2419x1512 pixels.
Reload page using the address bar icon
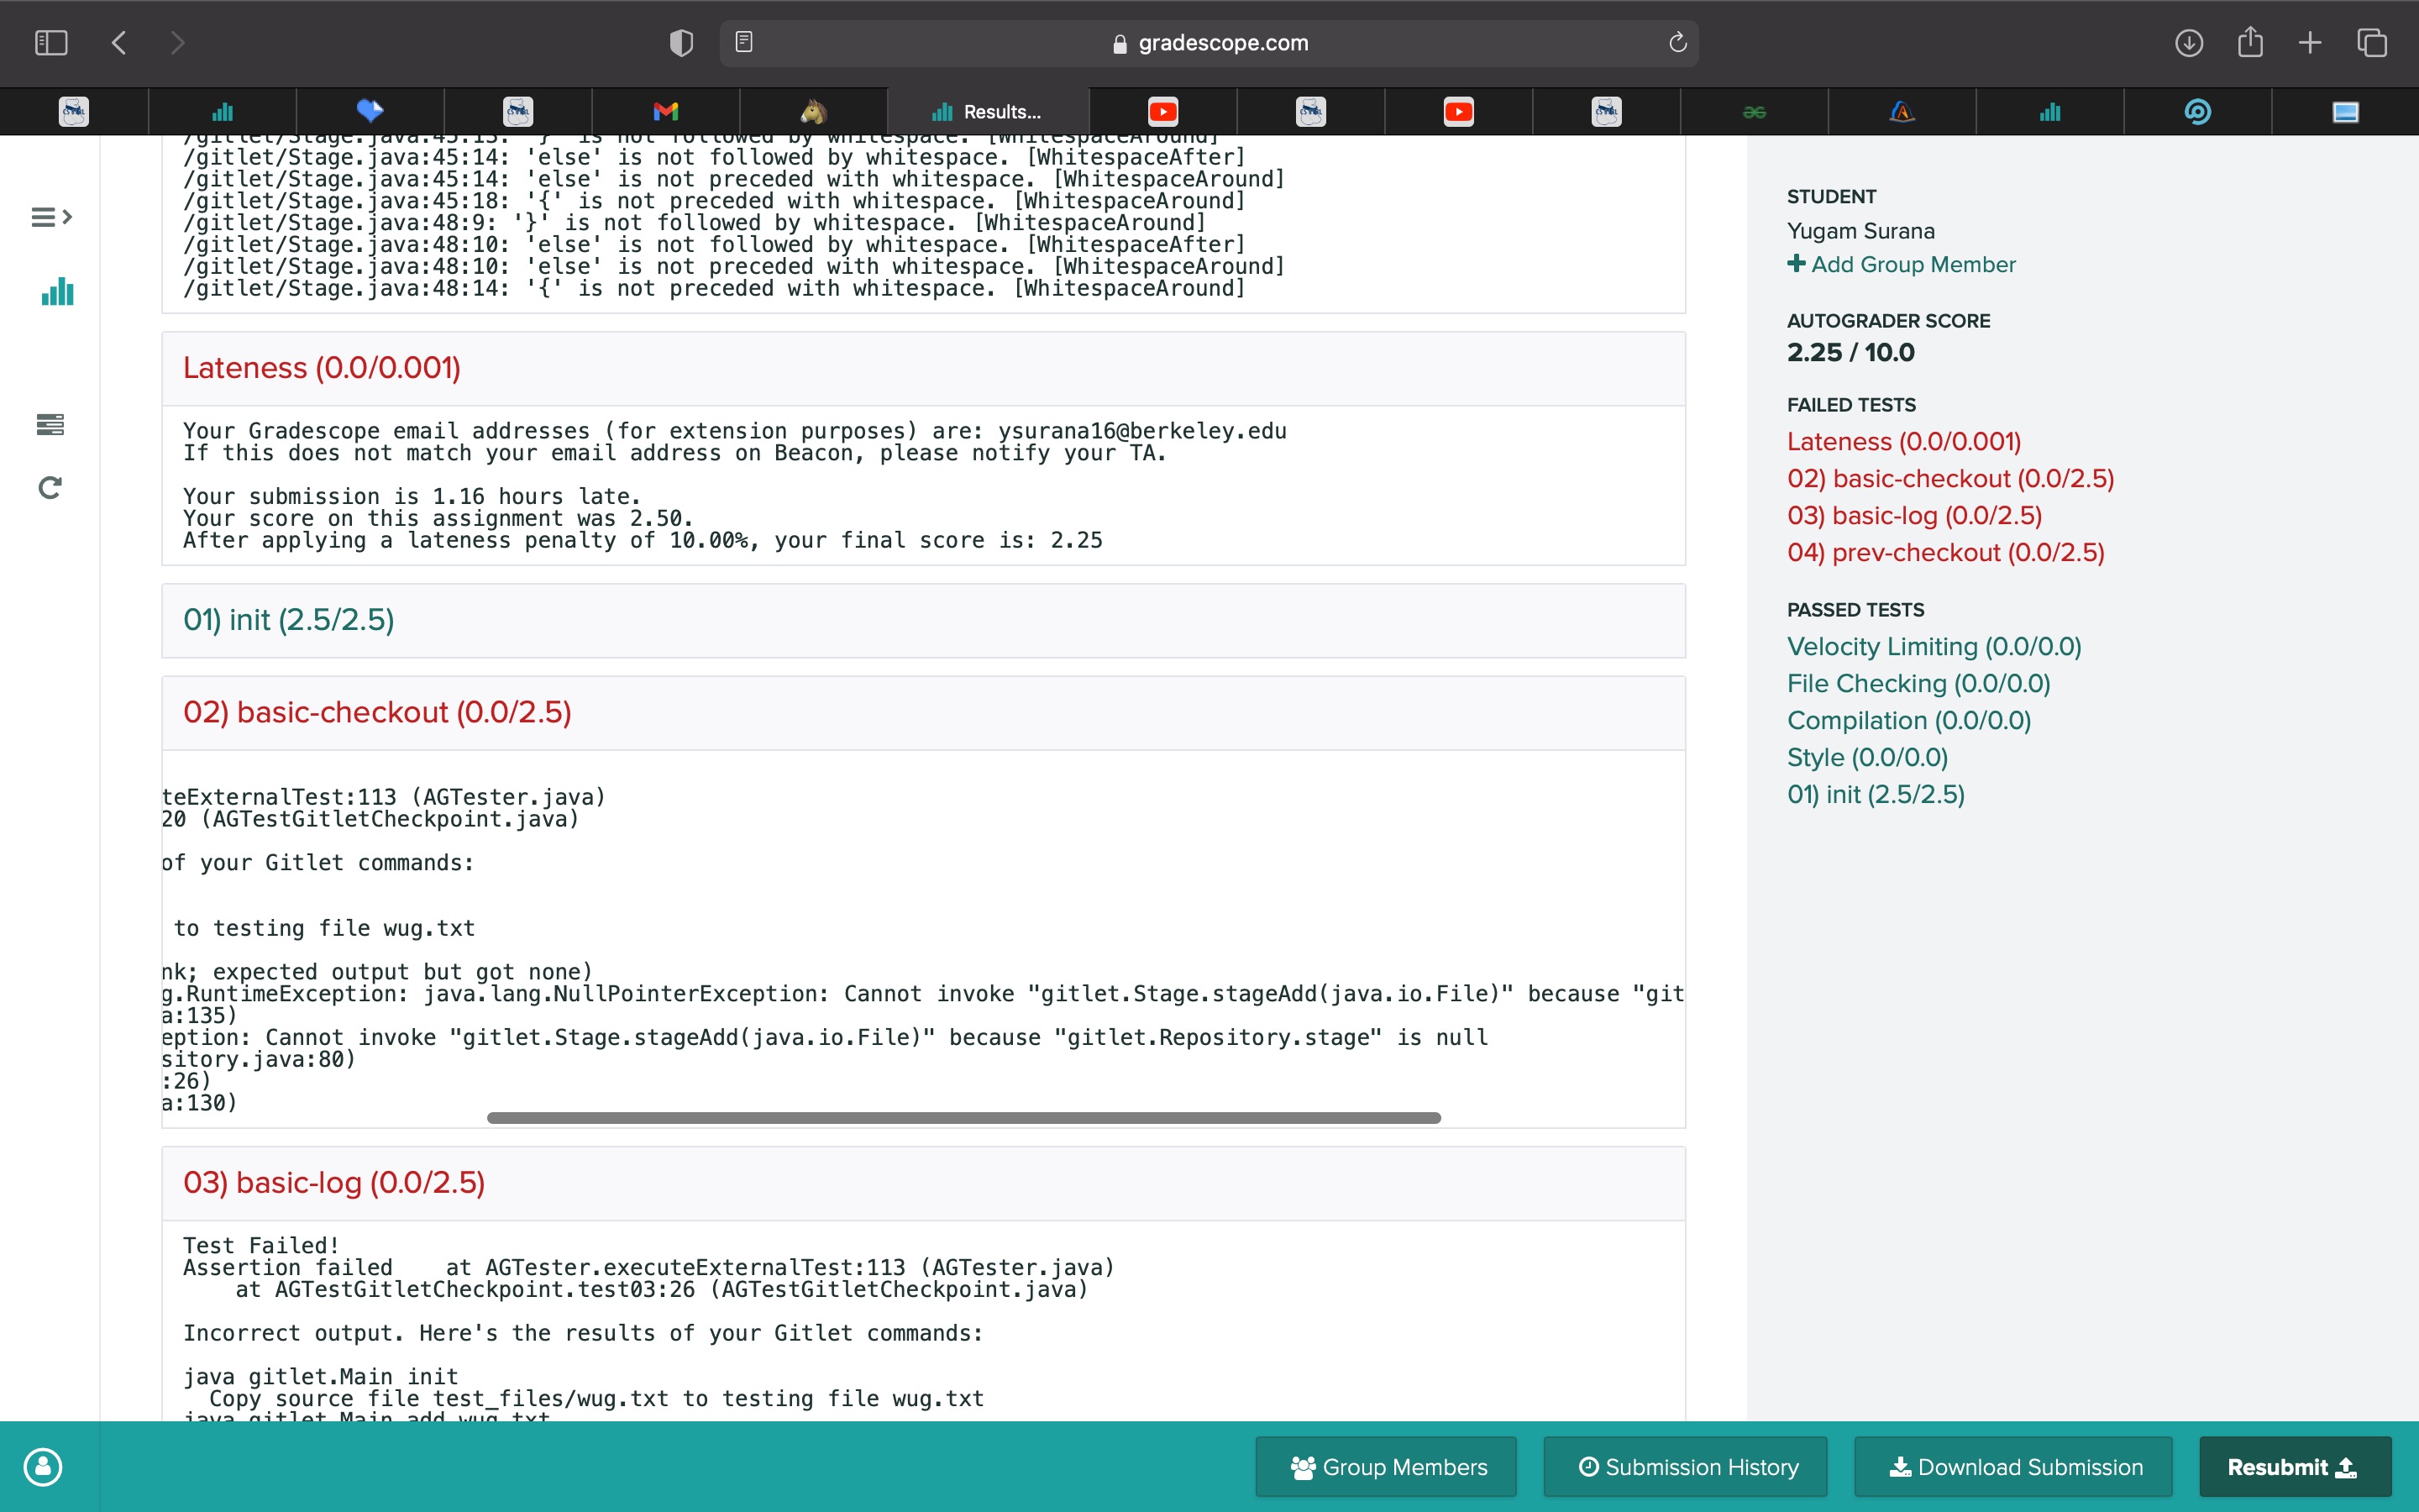[x=1677, y=43]
